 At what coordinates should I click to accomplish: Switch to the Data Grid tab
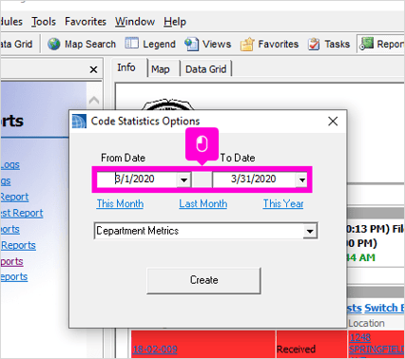[206, 69]
